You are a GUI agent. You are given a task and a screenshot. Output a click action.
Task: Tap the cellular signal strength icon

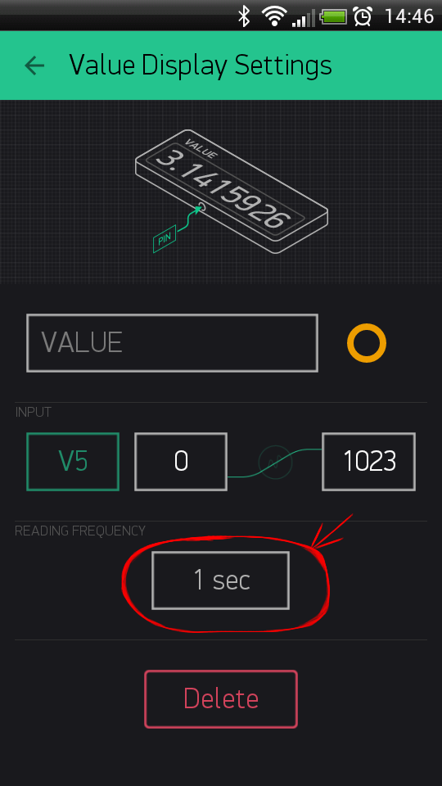304,18
